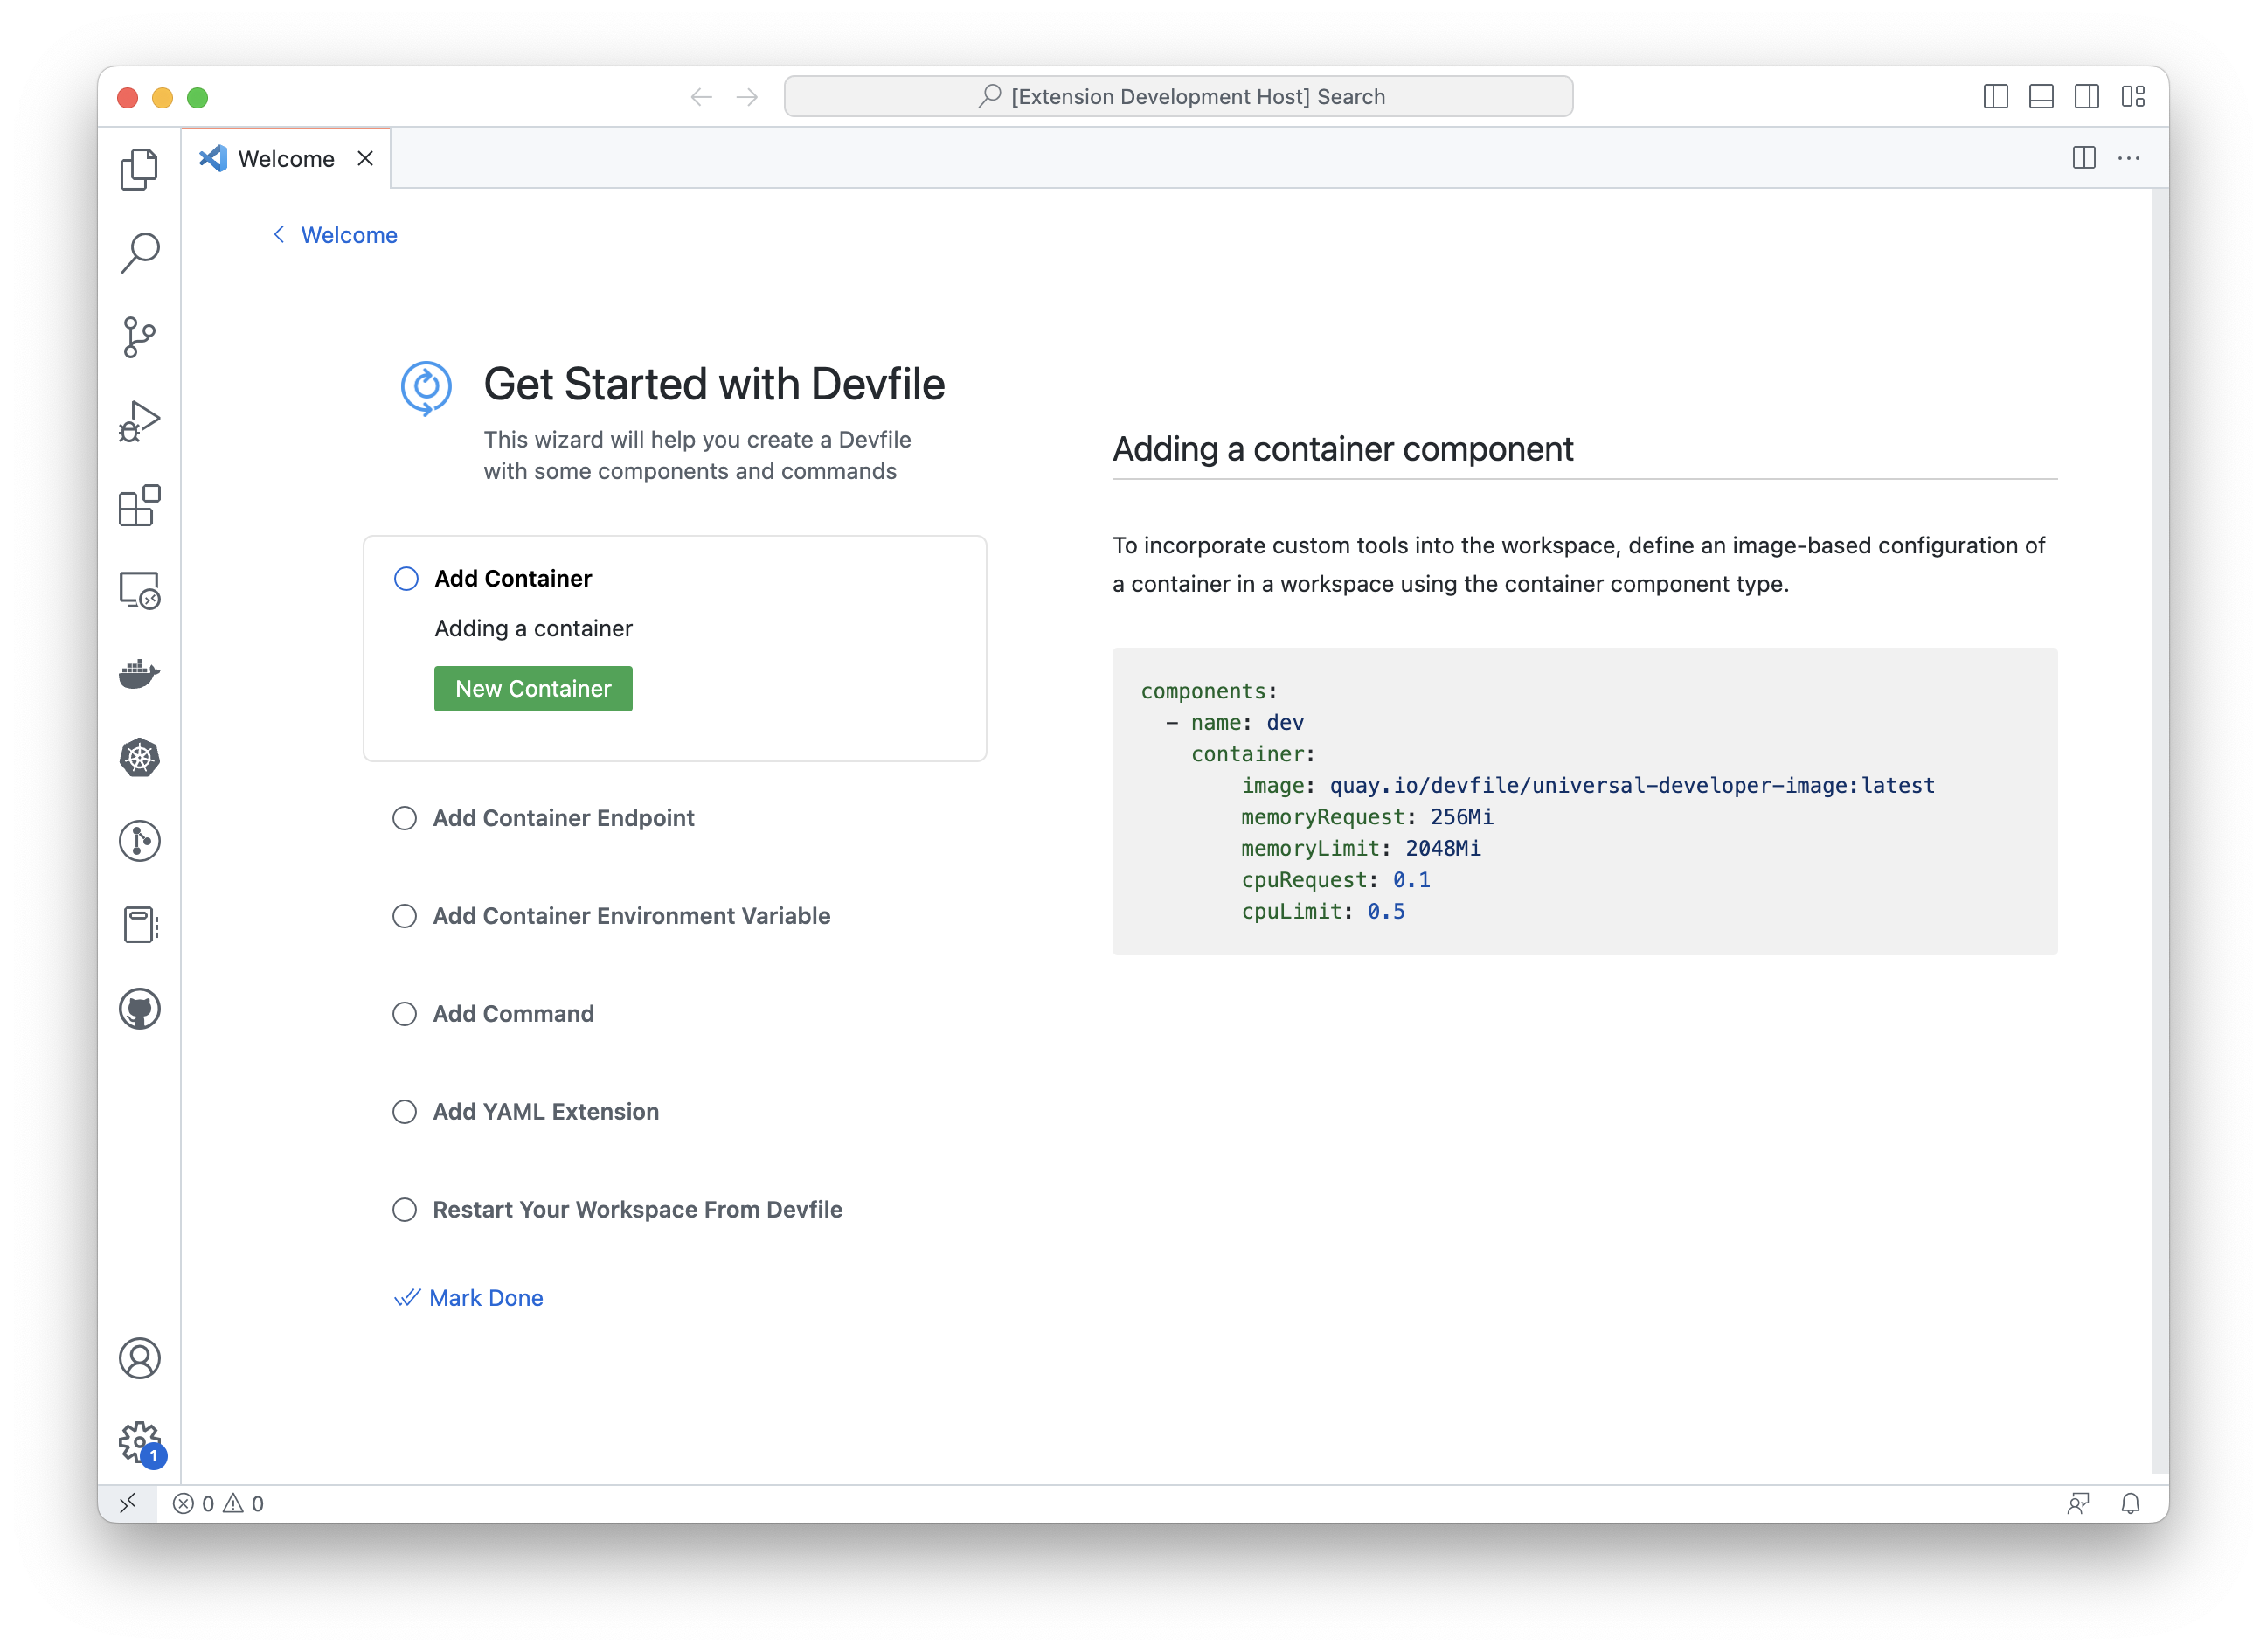Open the Extensions view
The image size is (2267, 1652).
click(139, 506)
